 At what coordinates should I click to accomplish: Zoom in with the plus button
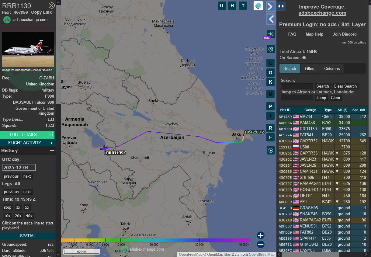261,235
